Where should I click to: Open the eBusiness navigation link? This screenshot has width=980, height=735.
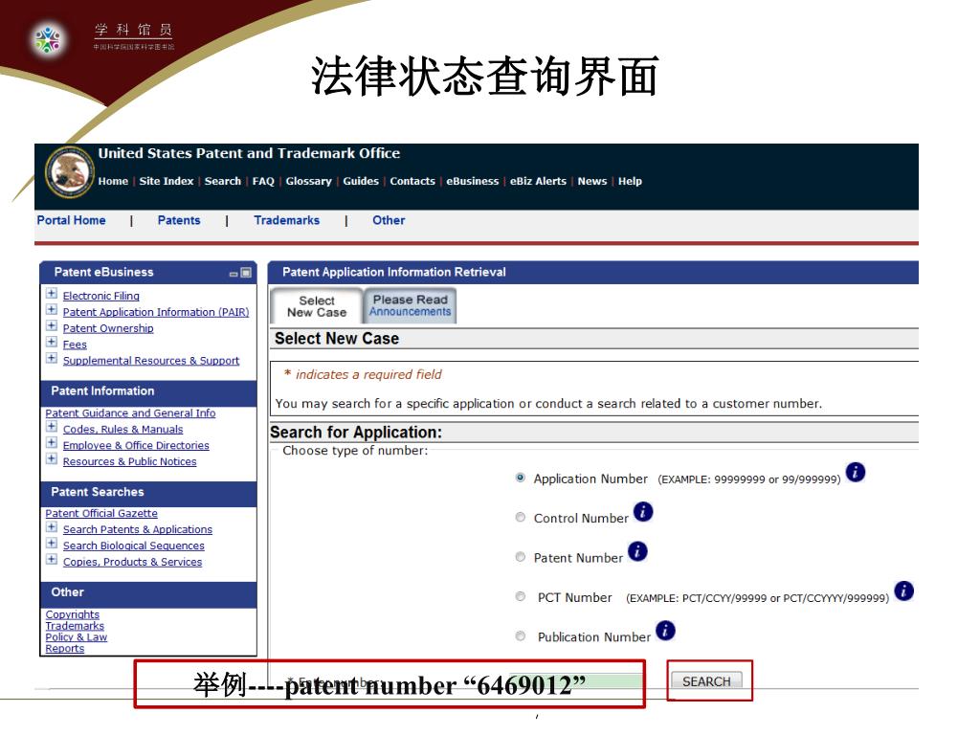pyautogui.click(x=473, y=181)
